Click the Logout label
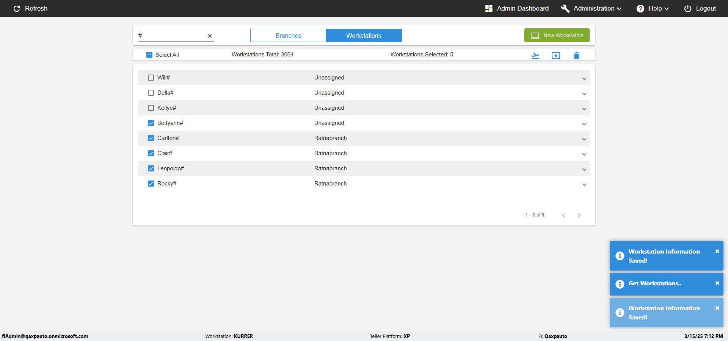 click(706, 8)
